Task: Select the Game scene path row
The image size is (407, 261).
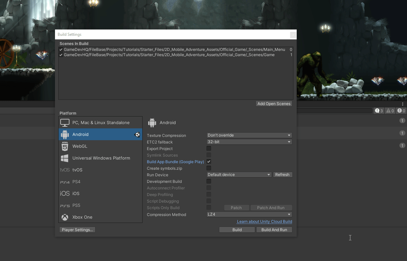Action: coord(176,55)
